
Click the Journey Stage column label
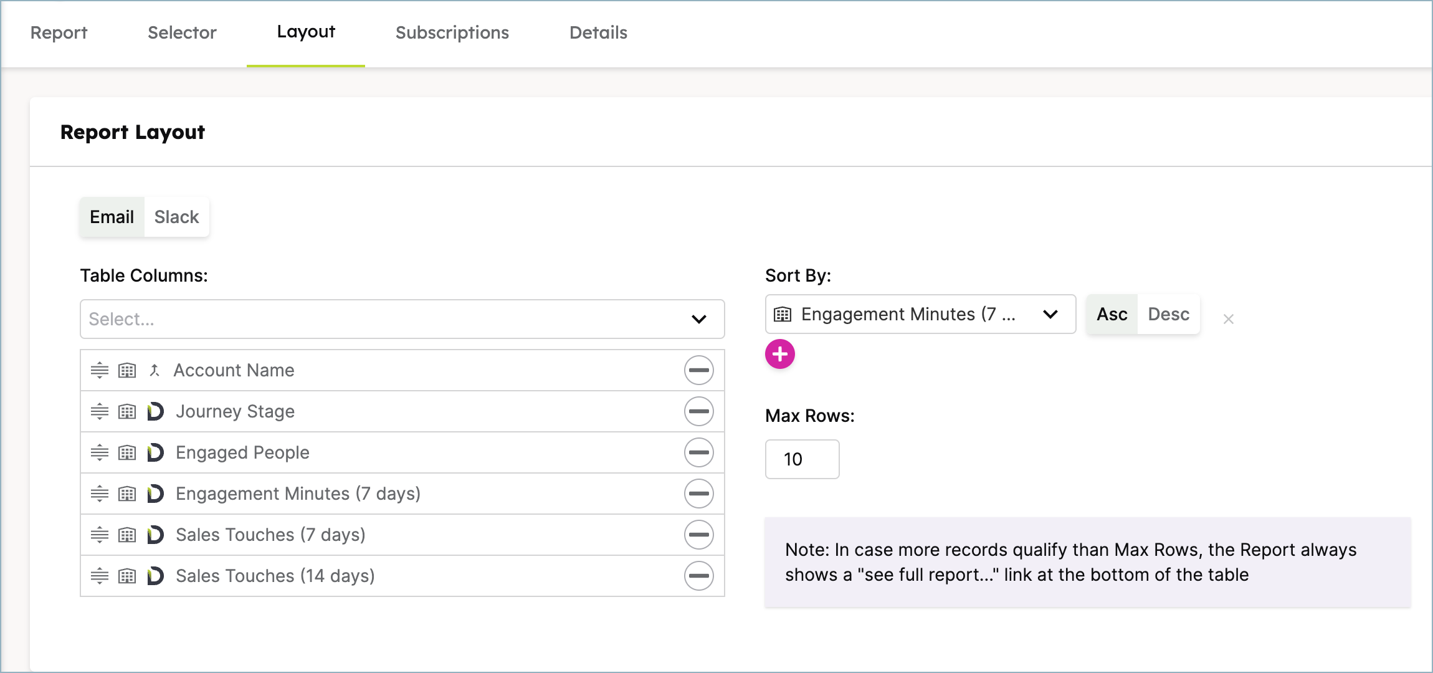(236, 411)
